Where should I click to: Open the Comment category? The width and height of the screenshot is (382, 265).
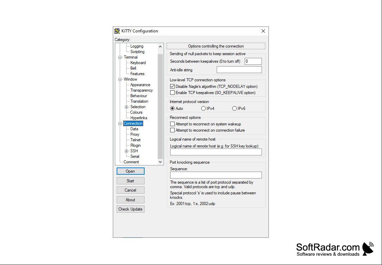[131, 162]
